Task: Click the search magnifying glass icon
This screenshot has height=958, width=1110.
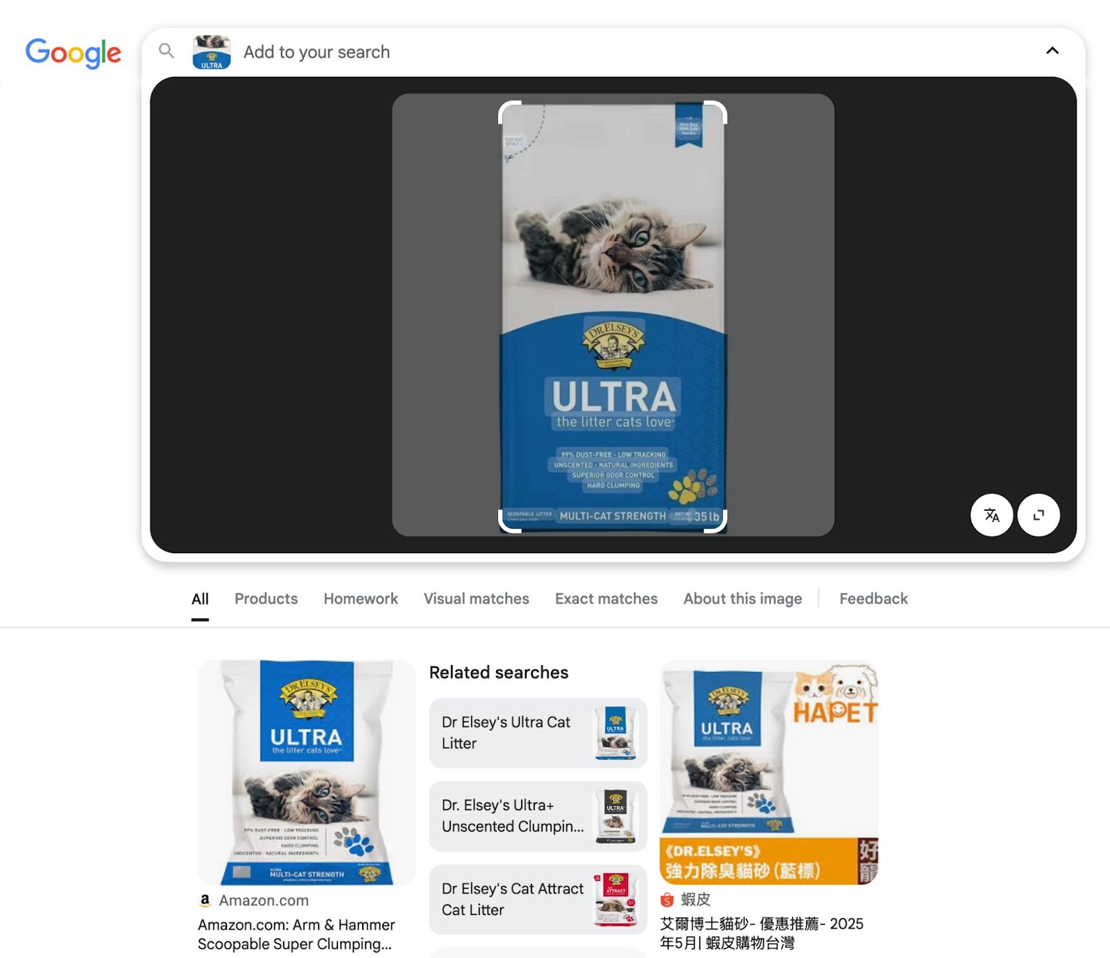Action: (166, 51)
